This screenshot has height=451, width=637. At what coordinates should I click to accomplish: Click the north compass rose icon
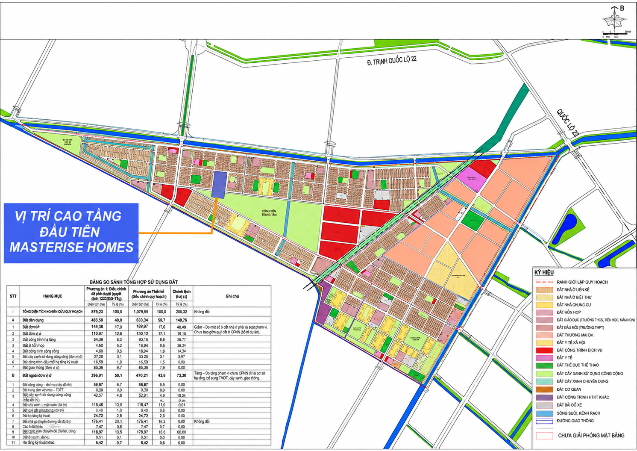(x=614, y=18)
